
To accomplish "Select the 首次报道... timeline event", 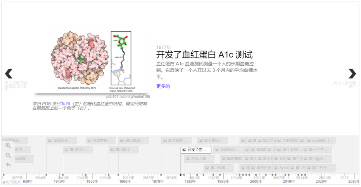I will coord(176,140).
